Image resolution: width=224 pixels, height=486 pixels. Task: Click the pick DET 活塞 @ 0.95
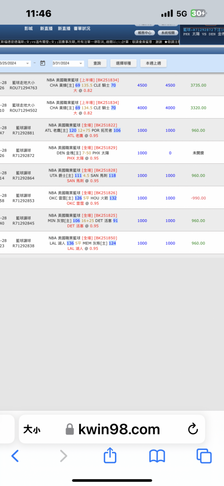[82, 226]
